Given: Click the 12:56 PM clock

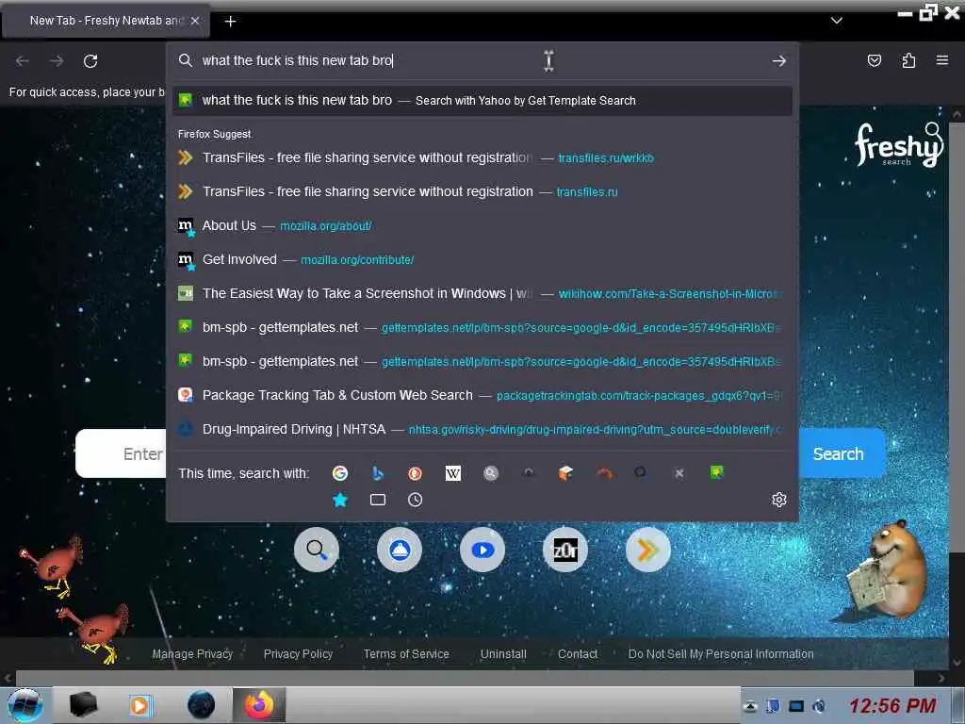Looking at the screenshot, I should [x=892, y=705].
